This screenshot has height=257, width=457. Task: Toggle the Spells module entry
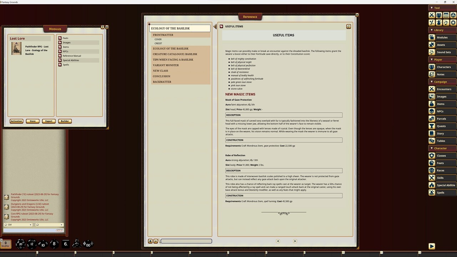coord(66,65)
